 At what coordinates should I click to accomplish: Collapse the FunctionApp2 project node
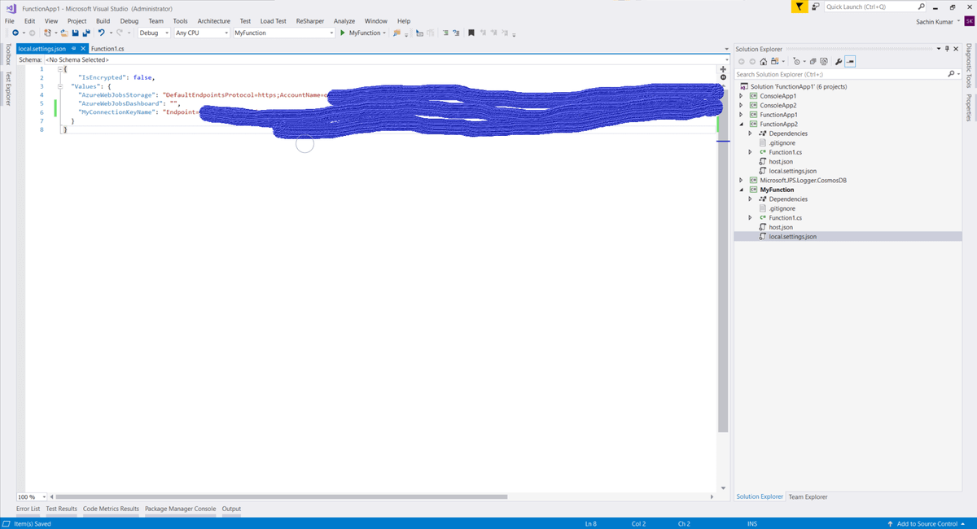coord(741,124)
